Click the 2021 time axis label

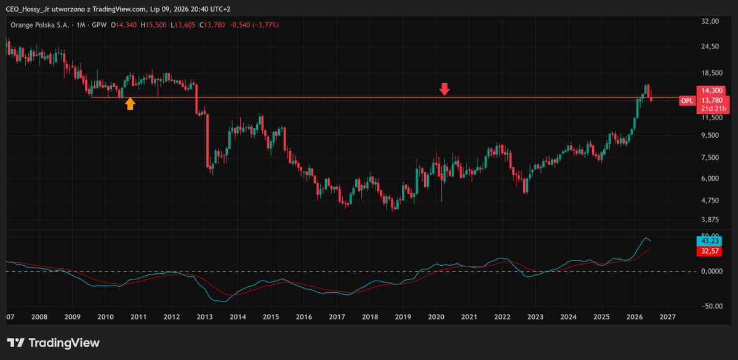(x=469, y=317)
